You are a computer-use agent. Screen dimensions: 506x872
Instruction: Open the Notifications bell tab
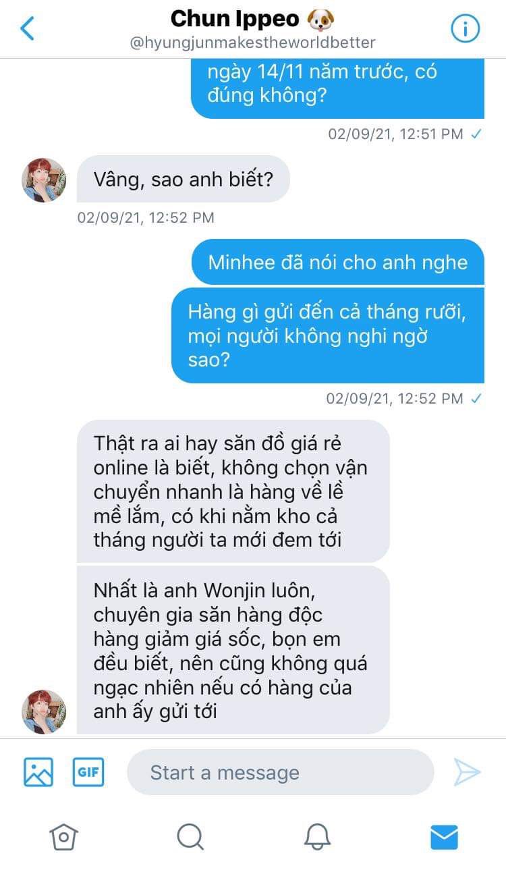[x=317, y=837]
